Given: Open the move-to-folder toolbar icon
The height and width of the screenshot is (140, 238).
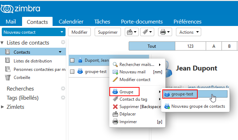Looking at the screenshot, I should coord(130,32).
